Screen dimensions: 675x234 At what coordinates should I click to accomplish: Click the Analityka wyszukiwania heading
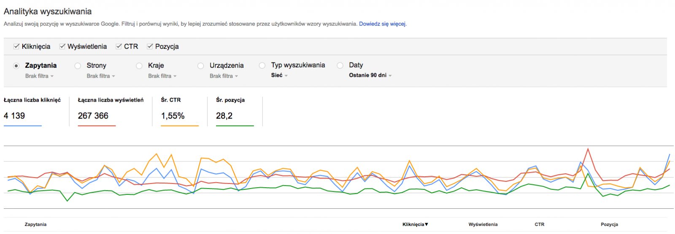tap(48, 11)
